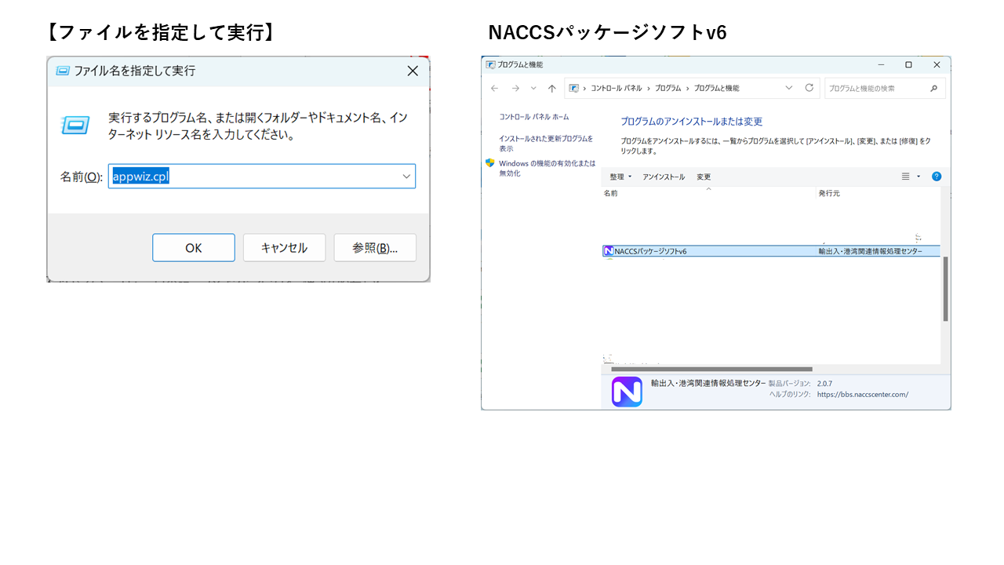Click the horizontal scrollbar in program list
The width and height of the screenshot is (1004, 565).
[711, 369]
